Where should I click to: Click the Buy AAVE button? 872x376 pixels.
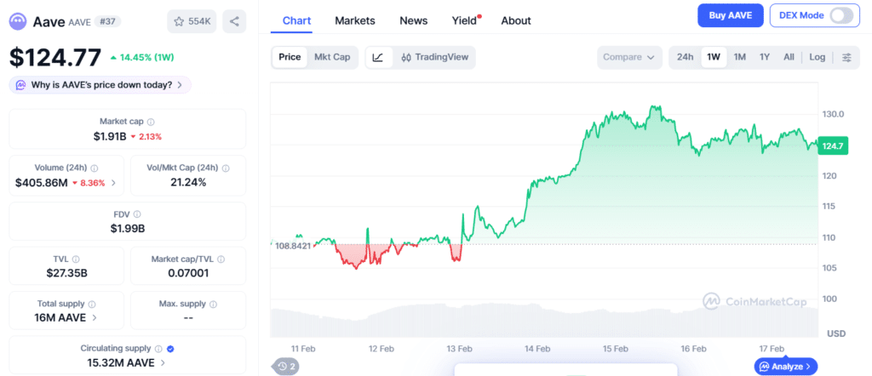pyautogui.click(x=731, y=15)
